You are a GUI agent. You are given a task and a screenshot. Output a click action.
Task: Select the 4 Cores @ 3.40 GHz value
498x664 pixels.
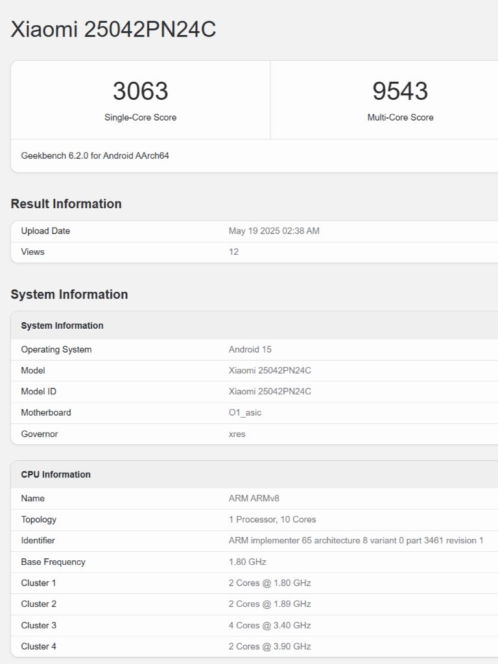tap(270, 626)
